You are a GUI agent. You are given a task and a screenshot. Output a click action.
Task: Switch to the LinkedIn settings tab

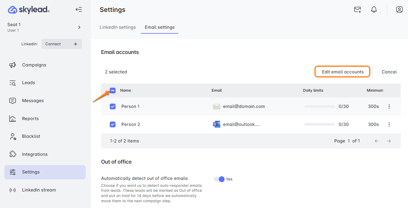point(118,27)
